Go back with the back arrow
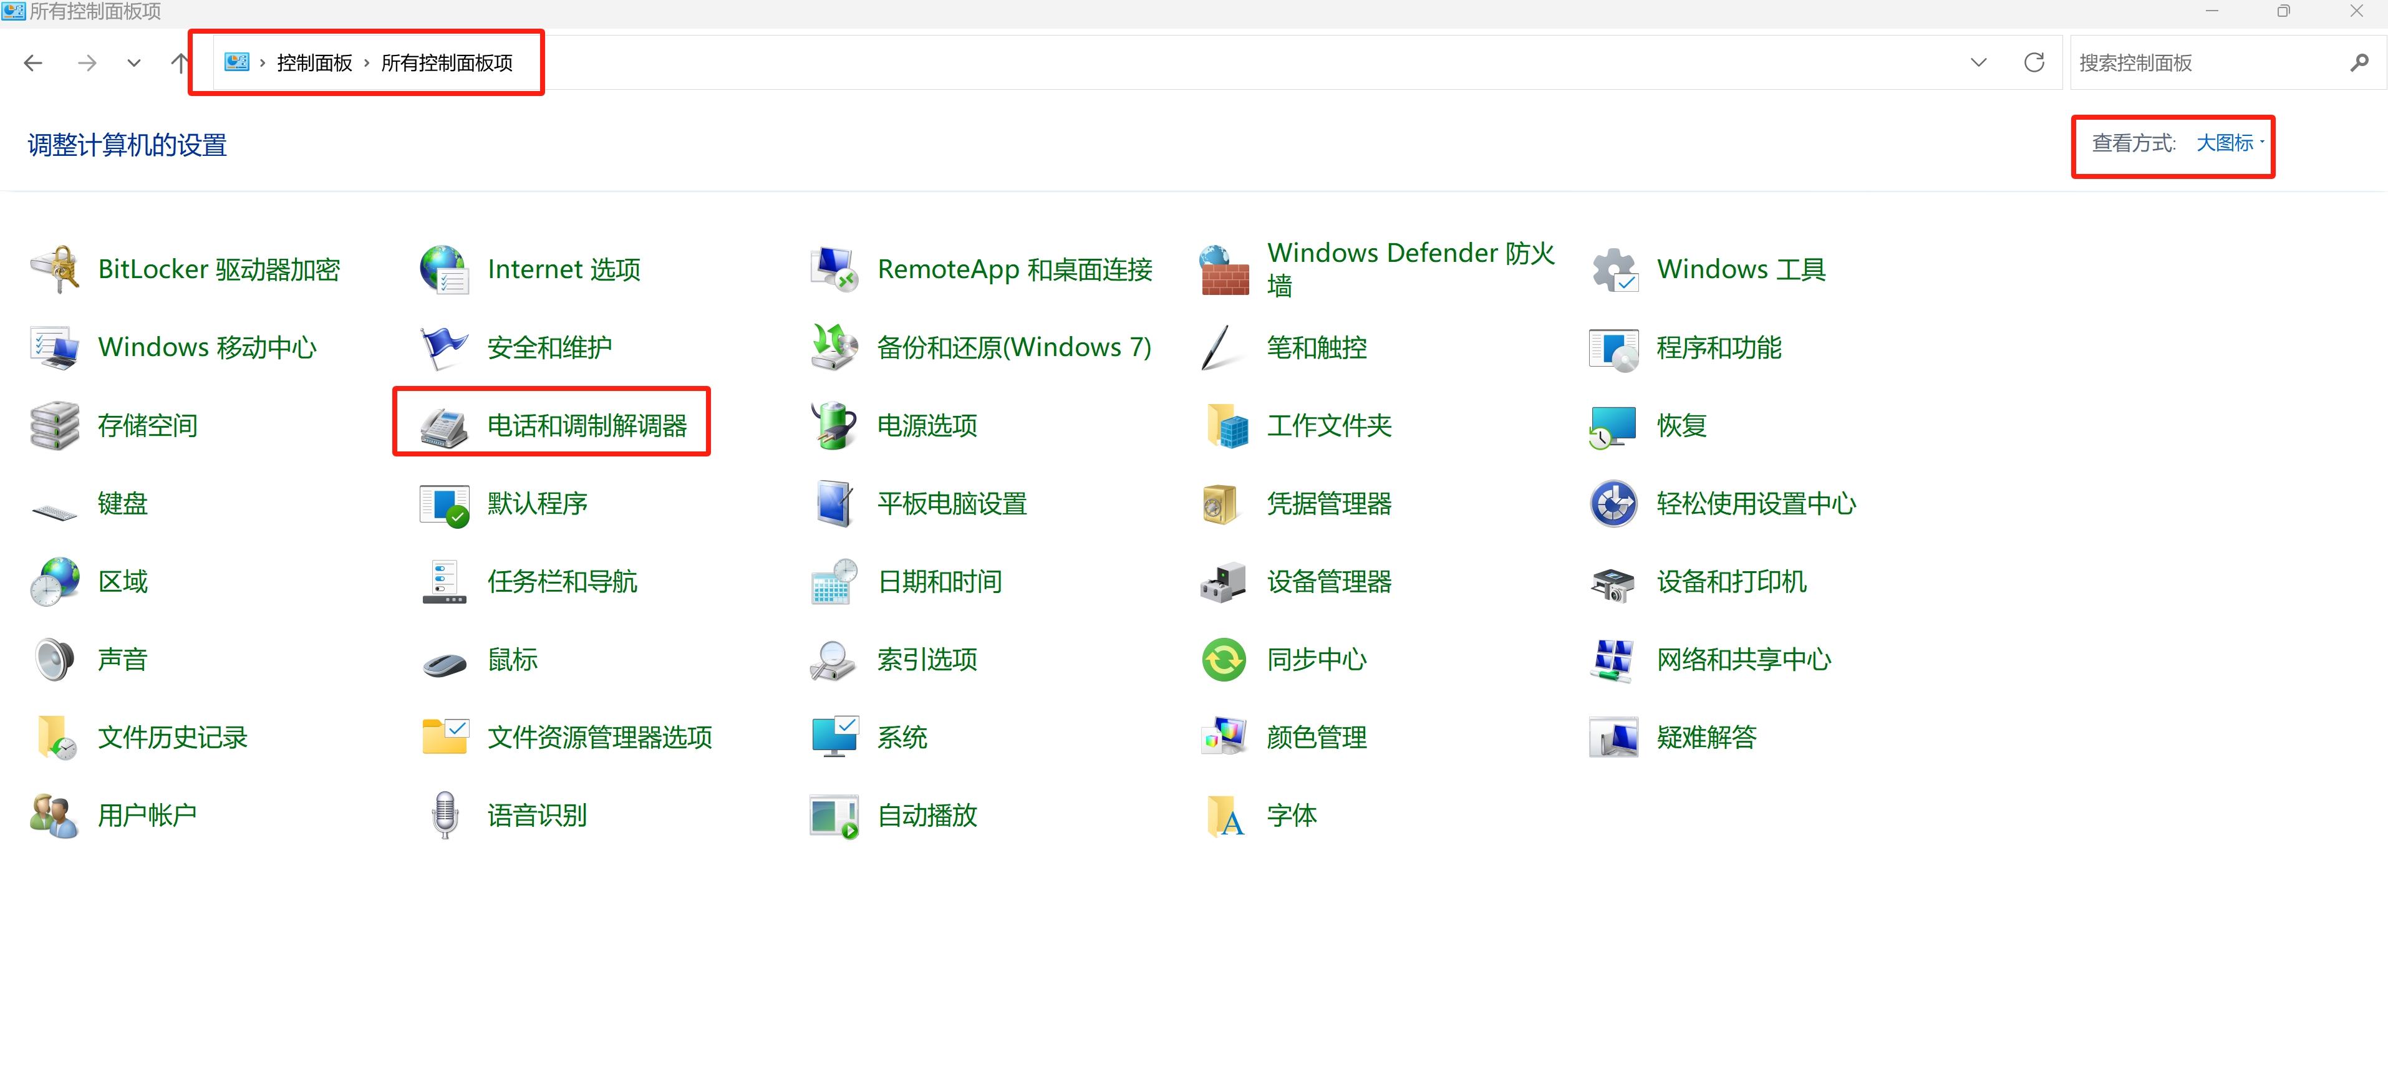This screenshot has height=1070, width=2388. 34,62
